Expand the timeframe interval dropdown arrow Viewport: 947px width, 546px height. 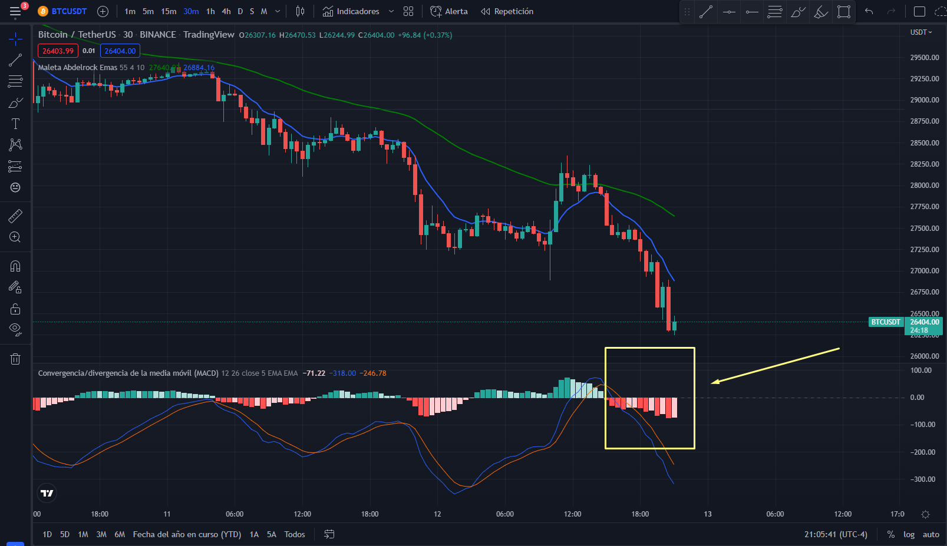[278, 11]
